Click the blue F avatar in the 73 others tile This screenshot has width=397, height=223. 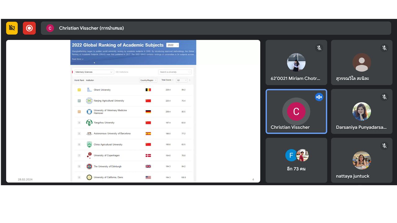click(x=291, y=155)
